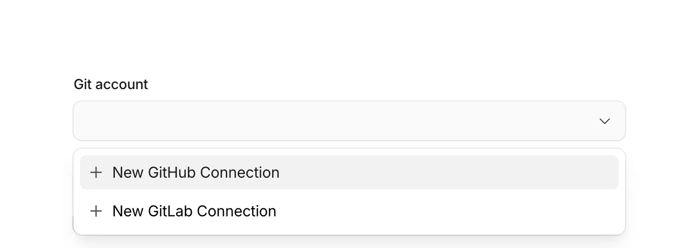Click the plus icon beside New GitHub Connection
The image size is (689, 248).
click(96, 172)
